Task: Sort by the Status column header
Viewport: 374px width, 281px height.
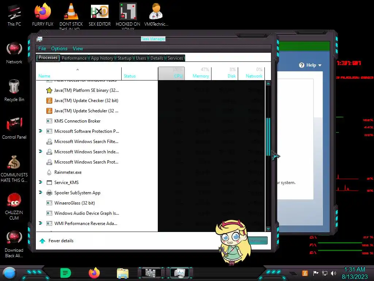Action: coord(140,73)
